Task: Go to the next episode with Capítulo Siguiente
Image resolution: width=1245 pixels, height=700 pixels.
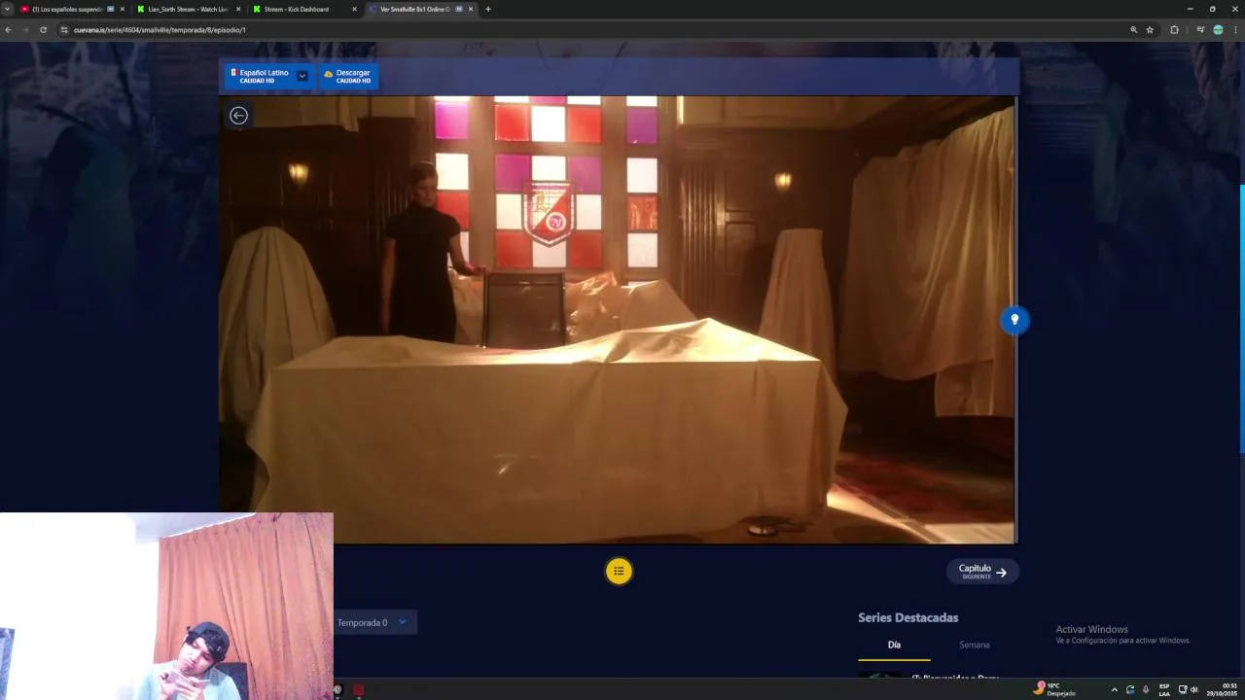Action: (x=982, y=572)
